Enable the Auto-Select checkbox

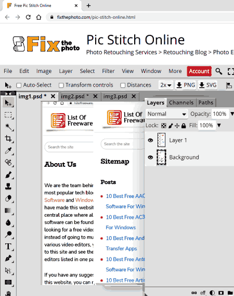(19, 85)
